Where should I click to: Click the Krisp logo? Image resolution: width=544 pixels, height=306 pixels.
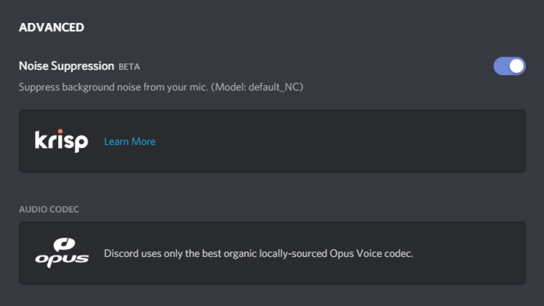point(61,141)
